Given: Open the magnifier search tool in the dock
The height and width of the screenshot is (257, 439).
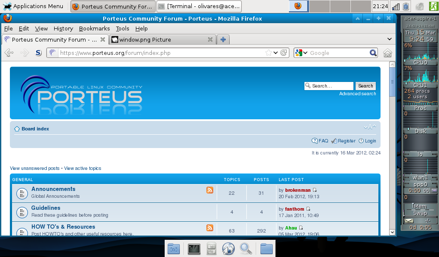Looking at the screenshot, I should 245,248.
